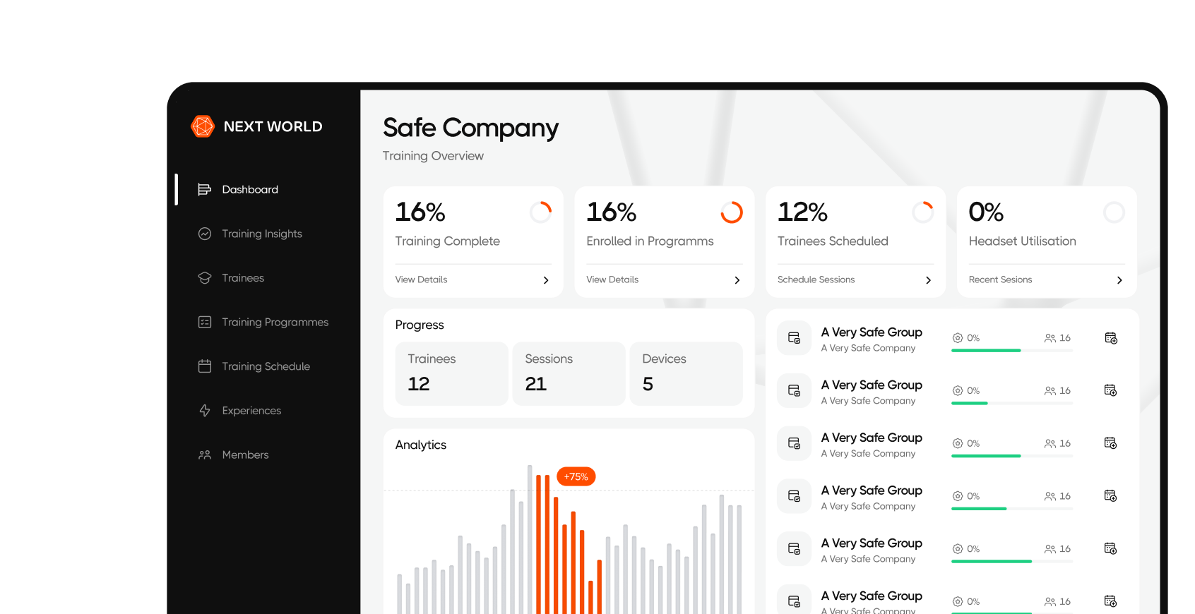Click View Details under Training Complete

421,279
